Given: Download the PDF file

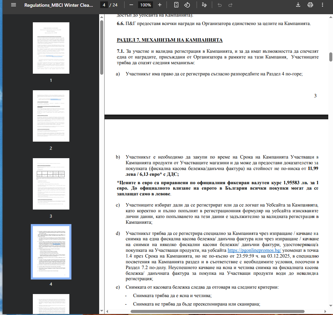Looking at the screenshot, I should click(x=298, y=5).
